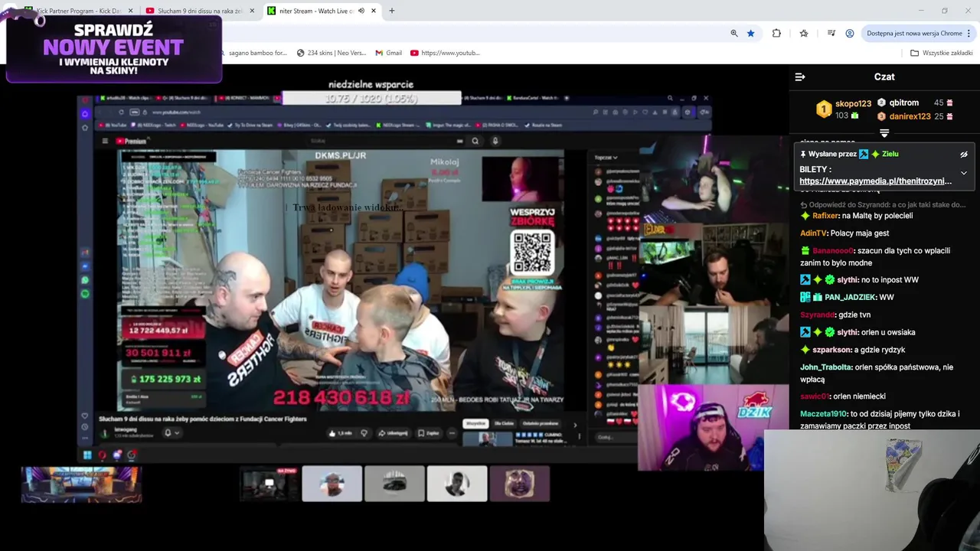Click the inner YouTube search magnifier button
Screen dimensions: 980x551
475,141
